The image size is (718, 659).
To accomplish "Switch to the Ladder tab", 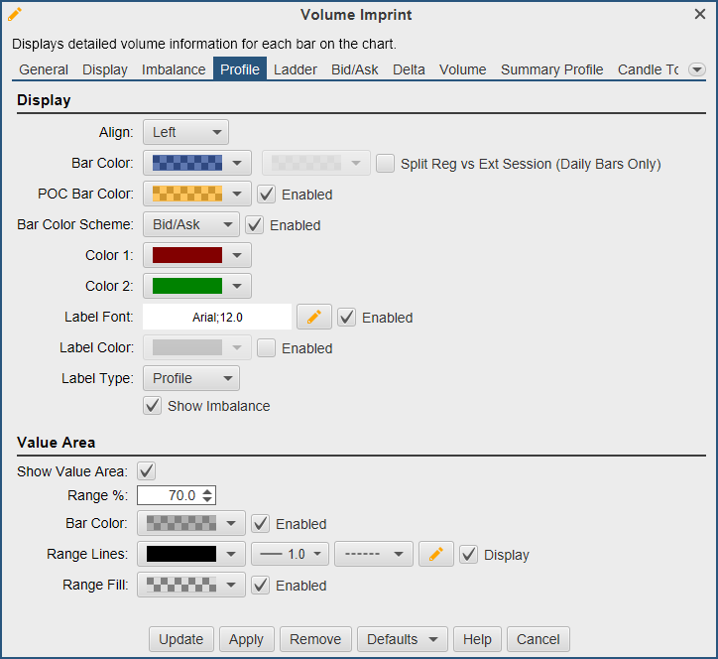I will coord(295,69).
